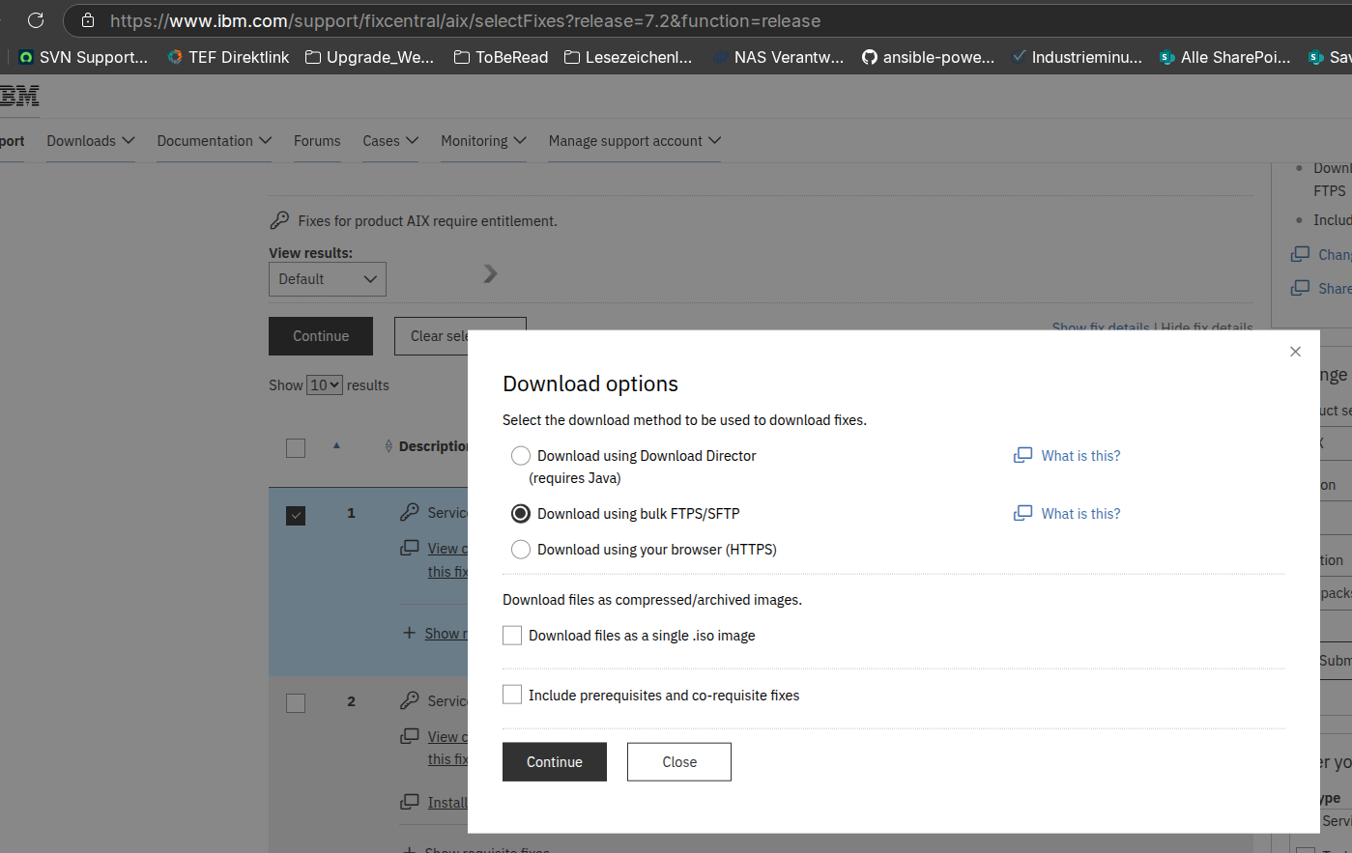This screenshot has height=853, width=1352.
Task: Expand the Downloads menu
Action: tap(91, 141)
